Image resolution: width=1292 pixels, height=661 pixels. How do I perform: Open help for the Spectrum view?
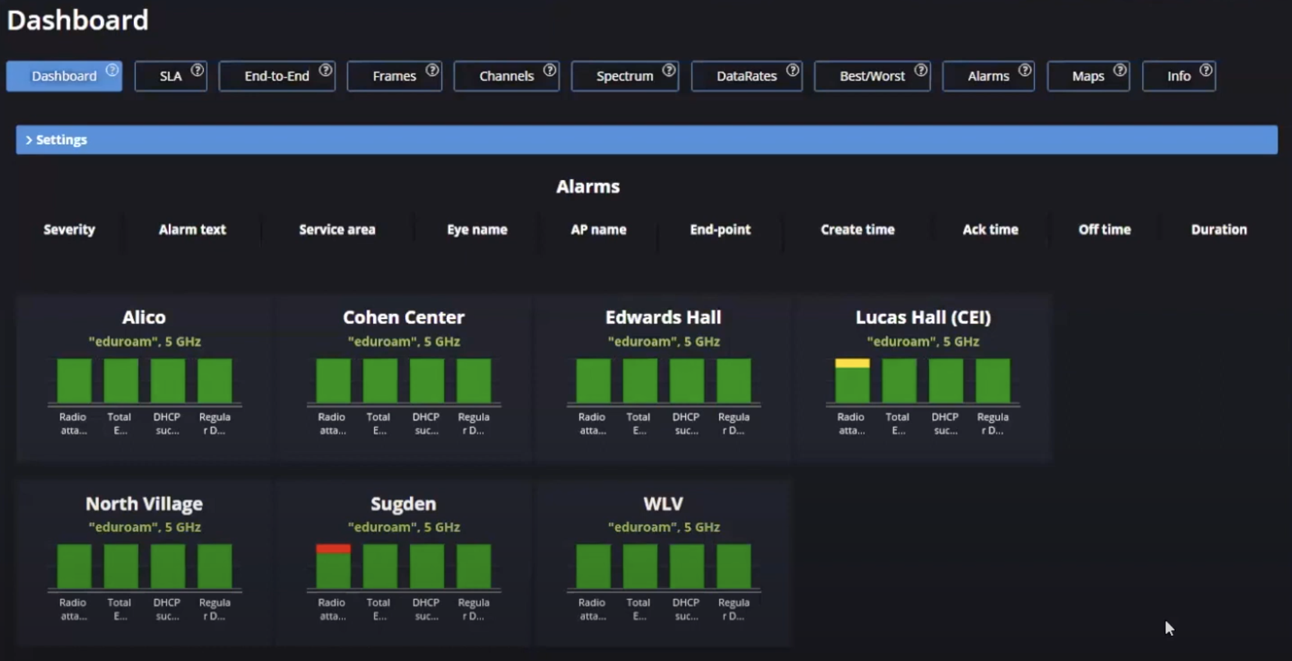668,70
